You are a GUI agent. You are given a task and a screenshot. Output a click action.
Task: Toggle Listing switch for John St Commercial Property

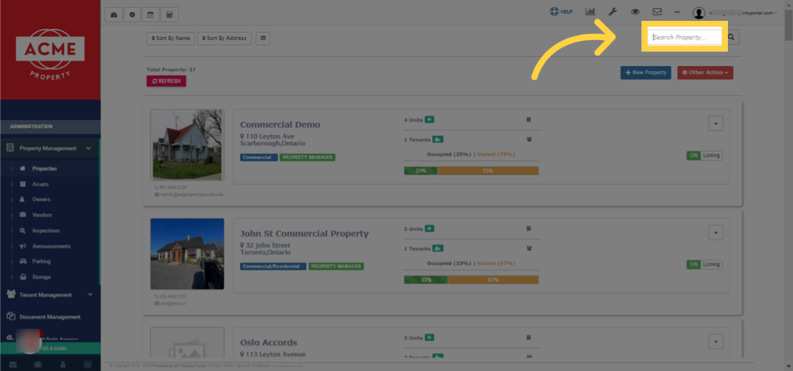[x=704, y=264]
